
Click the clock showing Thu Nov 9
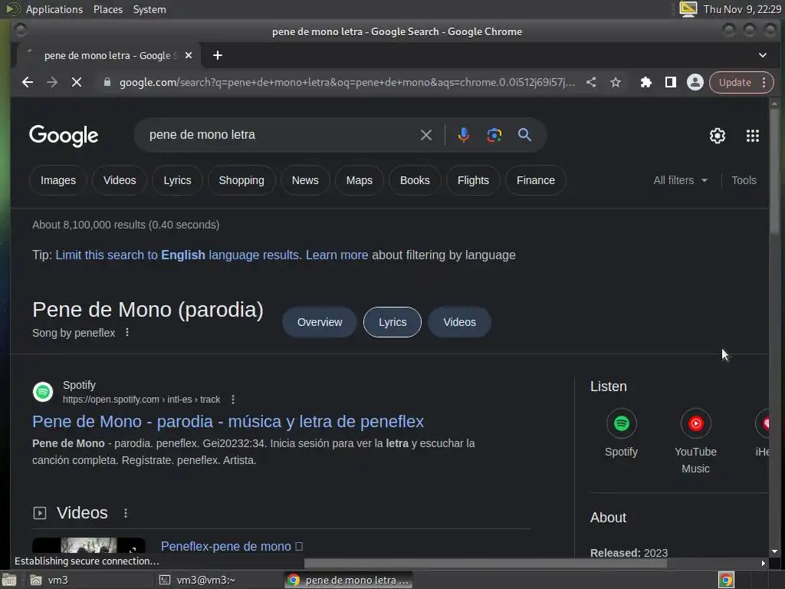(742, 9)
